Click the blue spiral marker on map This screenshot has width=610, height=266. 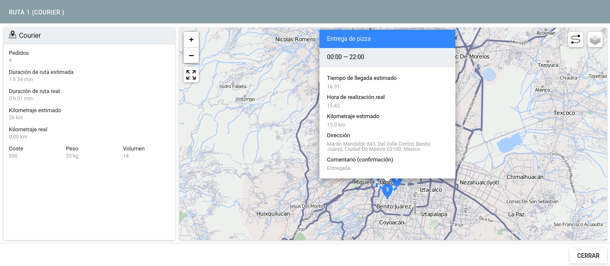point(489,75)
